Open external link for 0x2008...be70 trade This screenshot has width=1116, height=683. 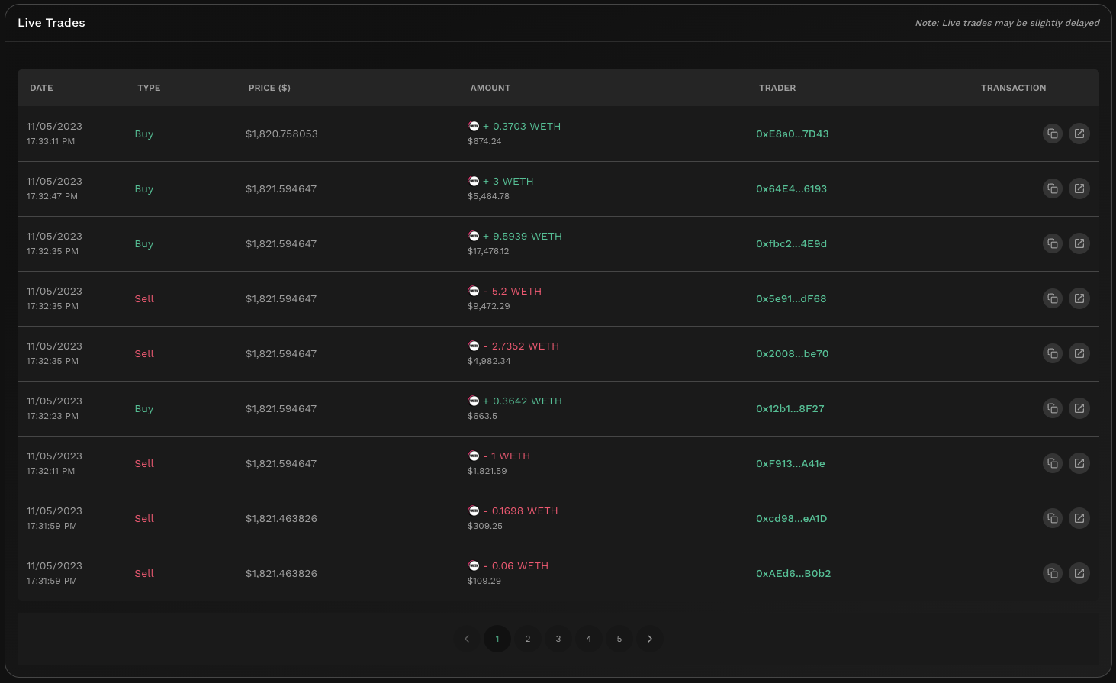[1079, 353]
